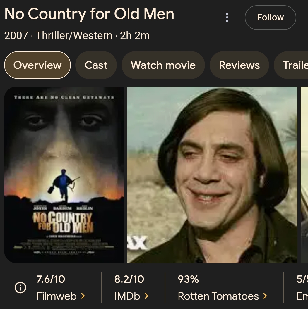Screen dimensions: 308x309
Task: Open the still image of smiling man
Action: [x=212, y=175]
